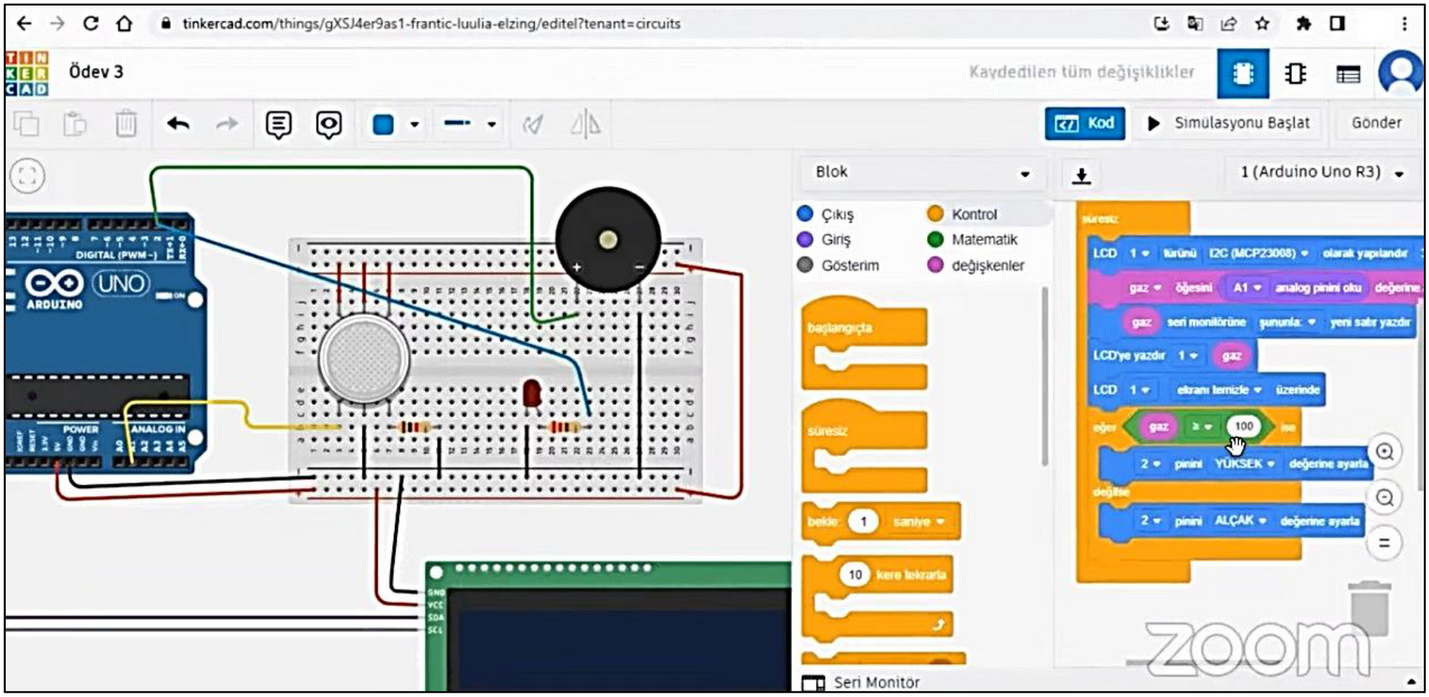Reload the Tinkercad page
Screen dimensions: 1429x697
[91, 24]
